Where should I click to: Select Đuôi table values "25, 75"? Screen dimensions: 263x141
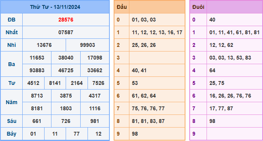pyautogui.click(x=217, y=83)
